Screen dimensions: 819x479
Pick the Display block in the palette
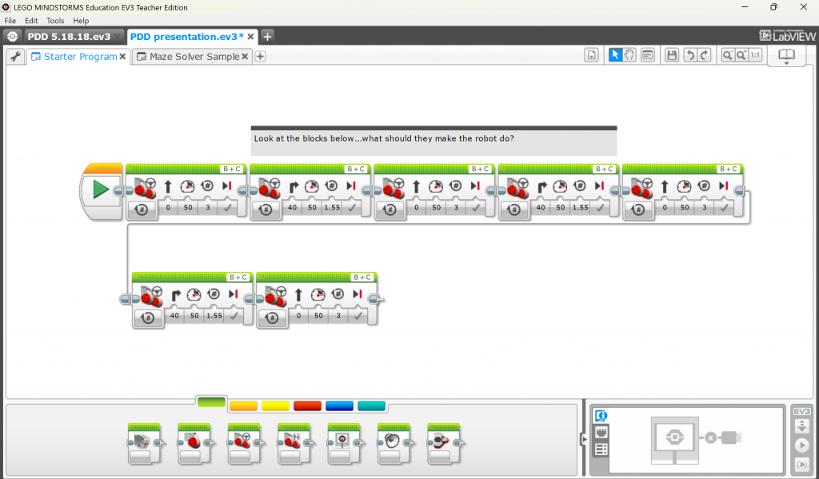pos(344,443)
